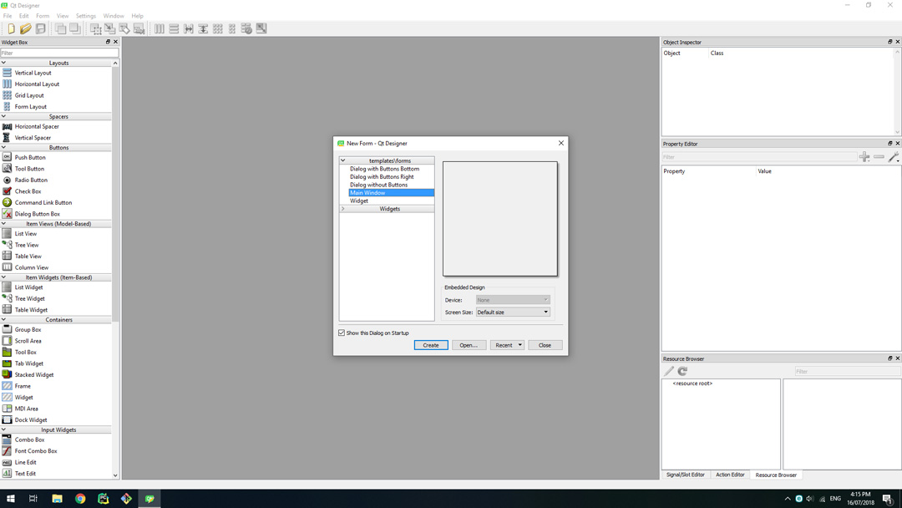This screenshot has width=902, height=508.
Task: Expand the Widgets tree section in dialog
Action: pyautogui.click(x=343, y=209)
